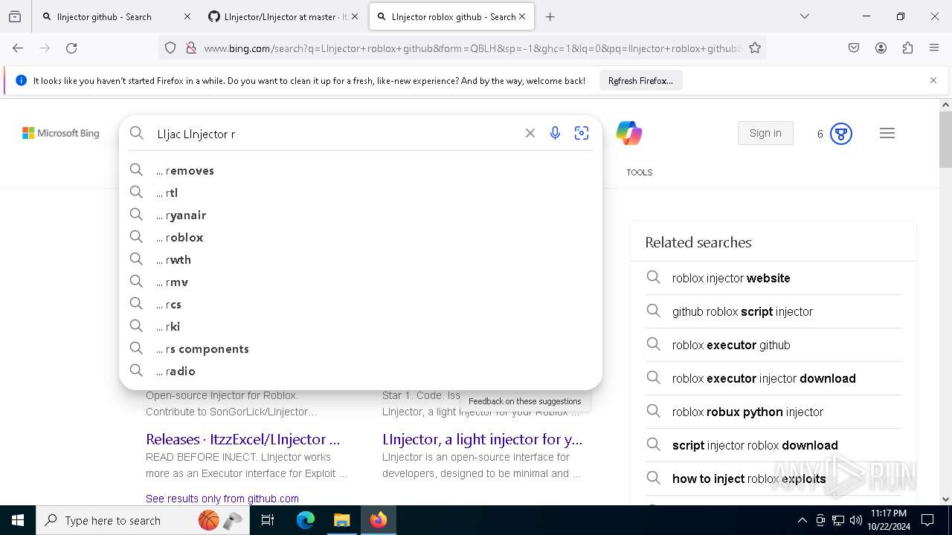This screenshot has width=952, height=535.
Task: Click the Microsoft Bing logo
Action: coord(61,133)
